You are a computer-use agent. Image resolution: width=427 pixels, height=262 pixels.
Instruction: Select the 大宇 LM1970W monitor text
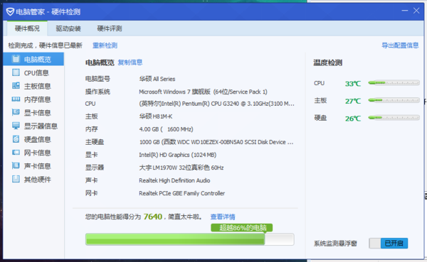pos(181,168)
